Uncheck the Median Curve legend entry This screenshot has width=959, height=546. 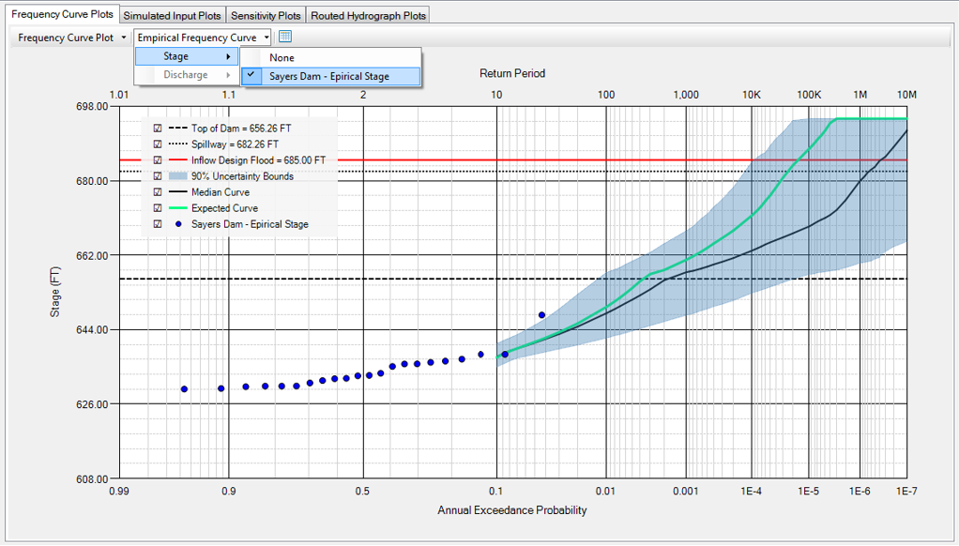[157, 192]
